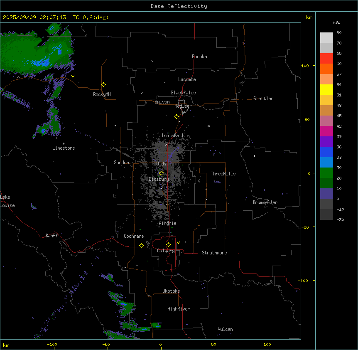Click the yellow diamond marker below RedDeer
The image size is (358, 350).
(x=177, y=117)
